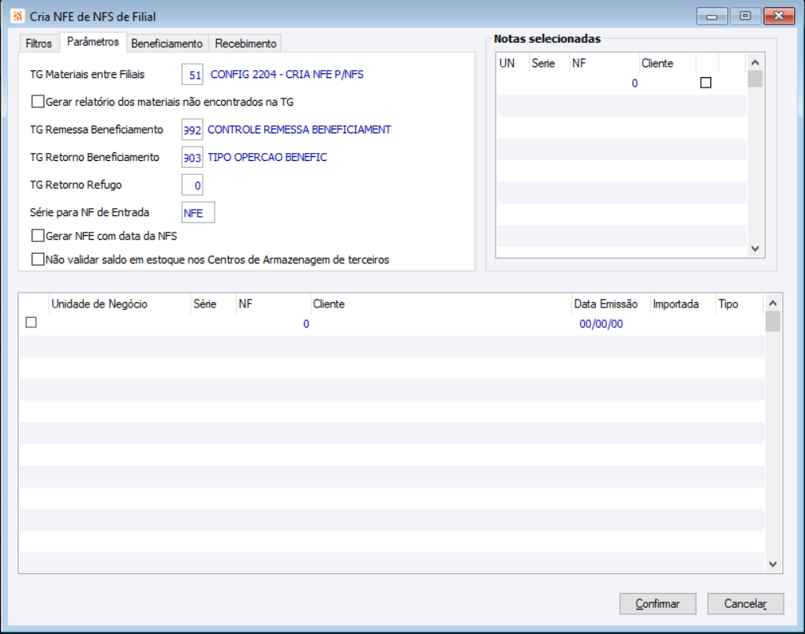Image resolution: width=805 pixels, height=634 pixels.
Task: Click TG Retorno Beneficiamento code field
Action: (193, 158)
